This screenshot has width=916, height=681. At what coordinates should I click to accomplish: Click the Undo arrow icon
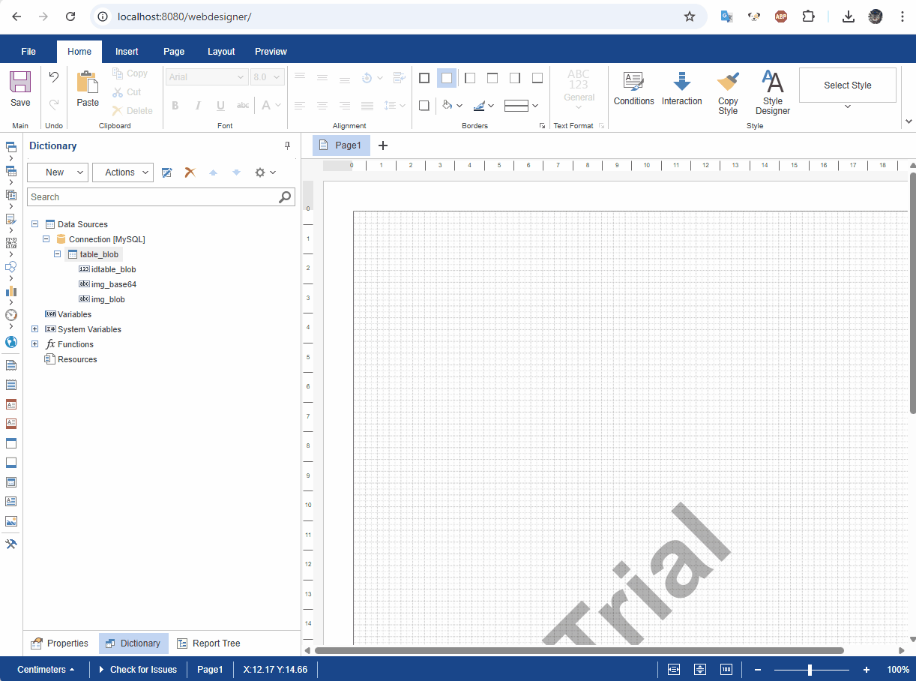[x=54, y=76]
